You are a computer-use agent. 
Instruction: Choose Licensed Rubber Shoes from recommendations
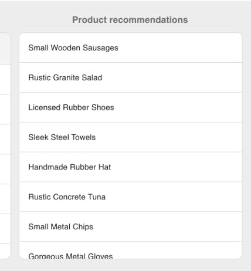pos(131,107)
